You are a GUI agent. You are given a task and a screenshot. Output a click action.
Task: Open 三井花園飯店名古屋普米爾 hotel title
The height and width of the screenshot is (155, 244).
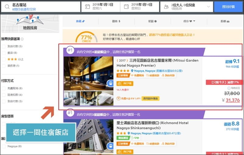[x=157, y=63]
